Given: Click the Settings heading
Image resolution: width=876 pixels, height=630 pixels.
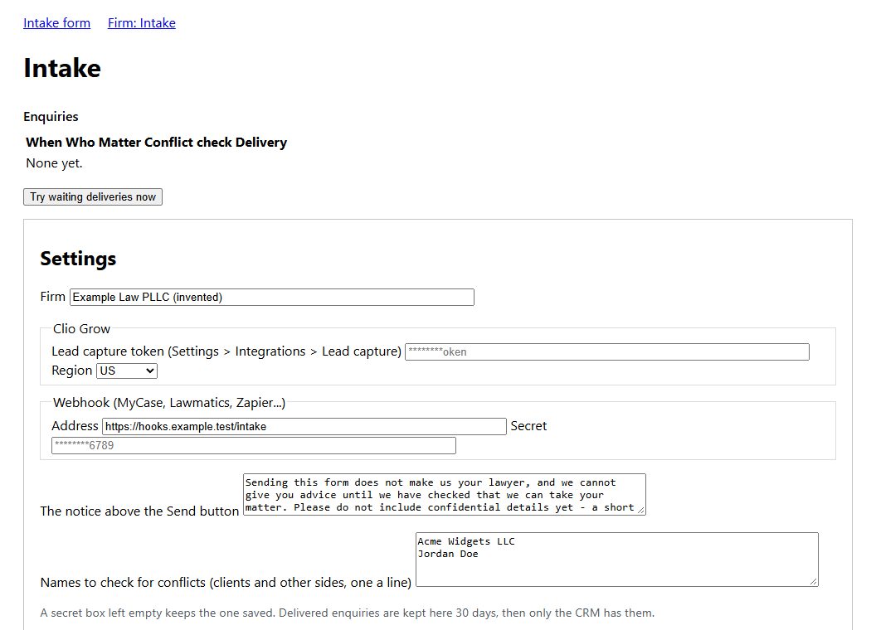Looking at the screenshot, I should [78, 259].
